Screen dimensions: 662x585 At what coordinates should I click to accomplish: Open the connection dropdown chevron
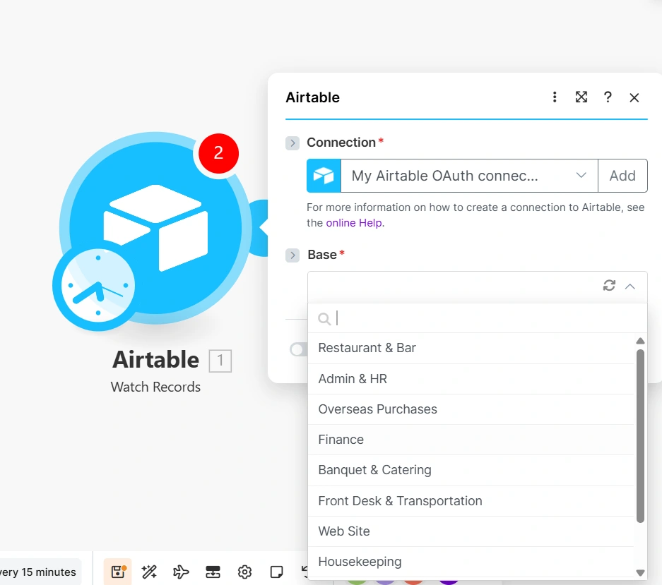point(581,175)
